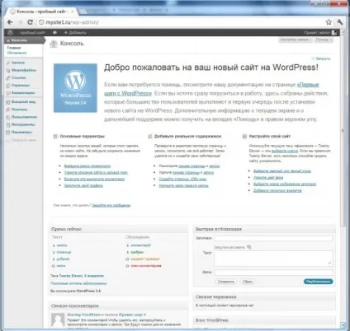Collapse the sidebar with Свернуть меню
Viewport: 350px width, 331px height.
[x=21, y=140]
